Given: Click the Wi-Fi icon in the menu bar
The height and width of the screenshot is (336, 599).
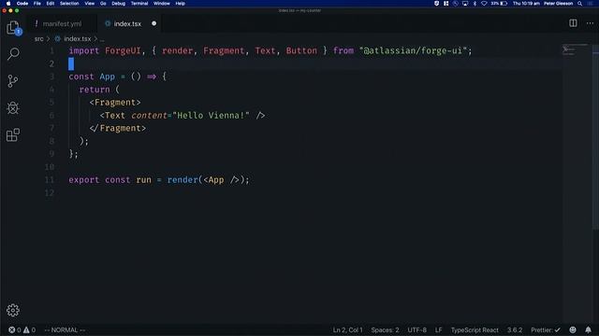Looking at the screenshot, I should 484,4.
